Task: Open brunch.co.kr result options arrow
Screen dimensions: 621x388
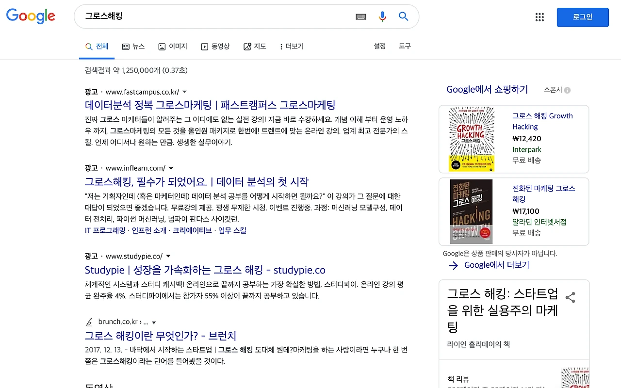Action: 154,323
